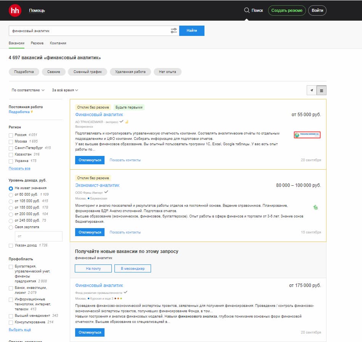The width and height of the screenshot is (362, 342).
Task: Click the Transchemical company logo
Action: (x=307, y=135)
